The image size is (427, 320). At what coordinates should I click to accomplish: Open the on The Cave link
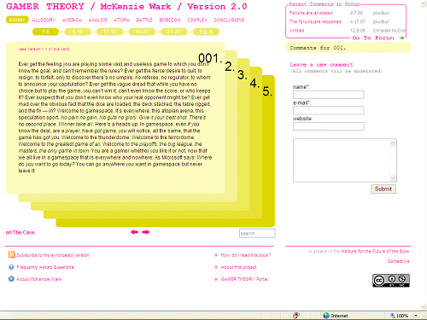click(x=20, y=232)
